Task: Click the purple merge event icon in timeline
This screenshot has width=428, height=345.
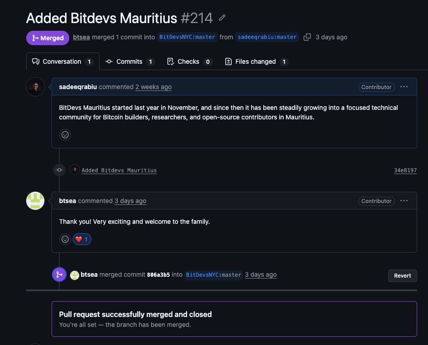Action: pos(59,274)
